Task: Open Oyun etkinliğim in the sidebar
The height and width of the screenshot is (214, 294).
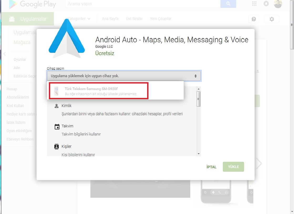Action: [19, 131]
